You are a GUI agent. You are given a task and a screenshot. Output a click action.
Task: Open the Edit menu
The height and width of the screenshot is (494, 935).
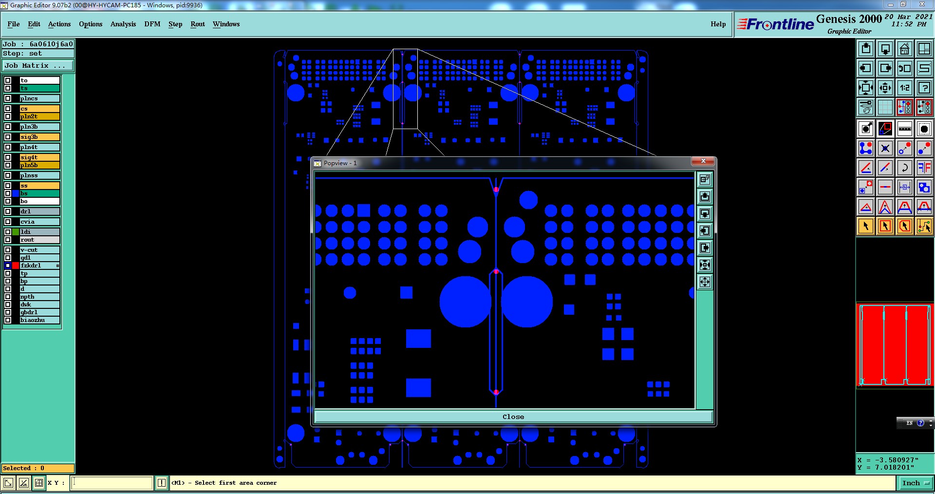(34, 24)
